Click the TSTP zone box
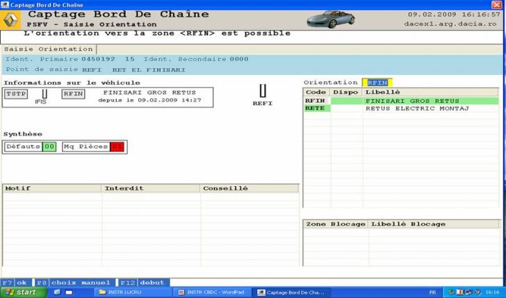 point(16,94)
